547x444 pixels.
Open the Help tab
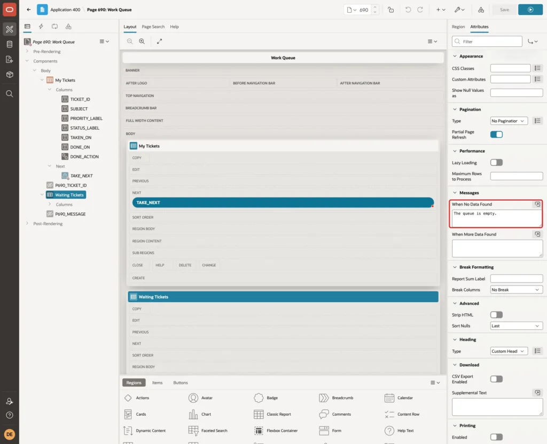point(175,27)
